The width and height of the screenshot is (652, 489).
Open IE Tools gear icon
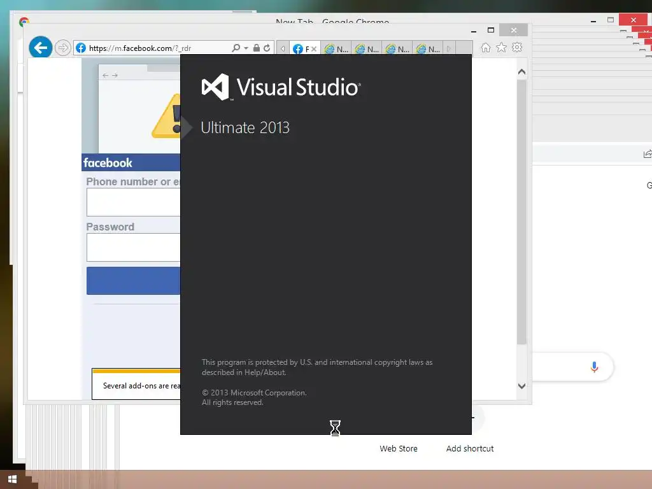(x=517, y=47)
